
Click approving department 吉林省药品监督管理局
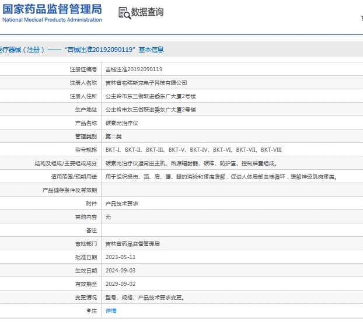(x=132, y=244)
